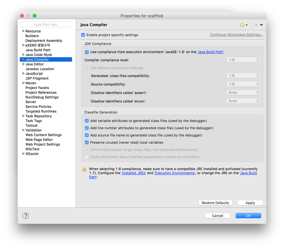Click the Apply button
Viewport: 284px width, 249px height.
tap(250, 203)
